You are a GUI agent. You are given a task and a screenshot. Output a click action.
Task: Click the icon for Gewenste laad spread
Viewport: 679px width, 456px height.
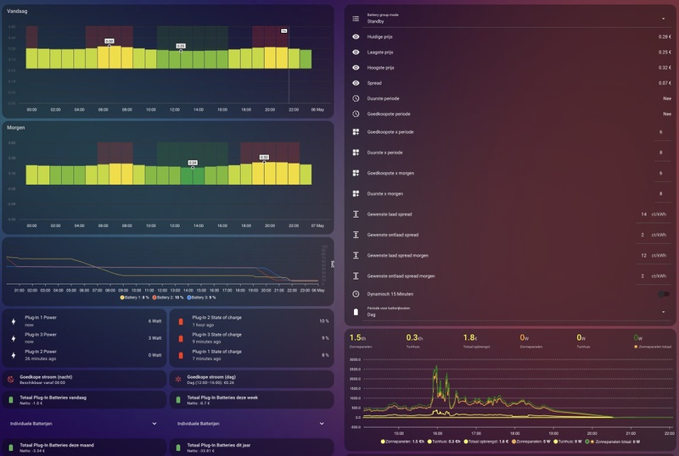(x=356, y=214)
